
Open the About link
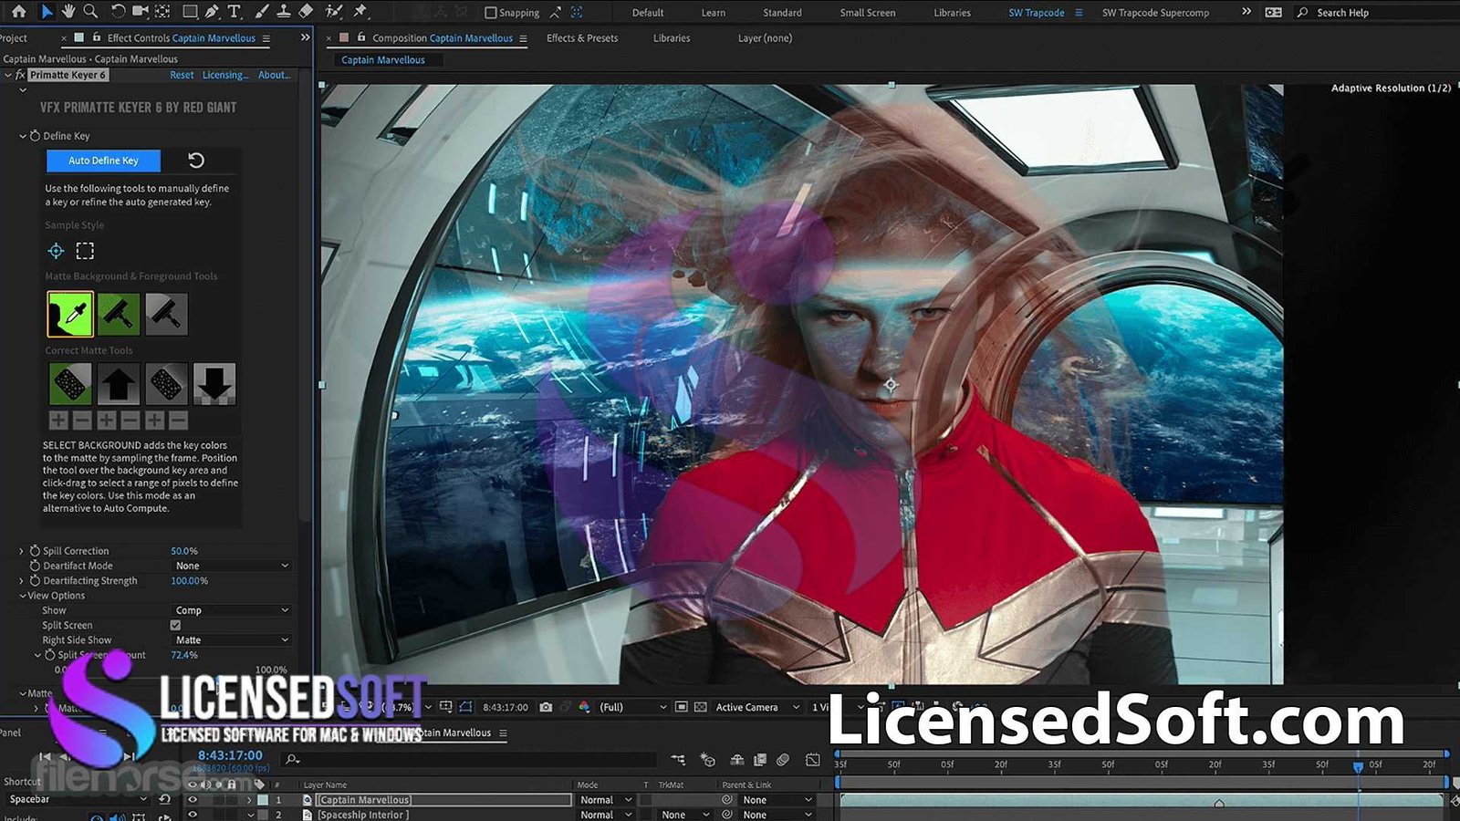[x=274, y=75]
